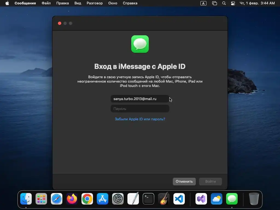Close the iMessage sign-in window

[60, 24]
